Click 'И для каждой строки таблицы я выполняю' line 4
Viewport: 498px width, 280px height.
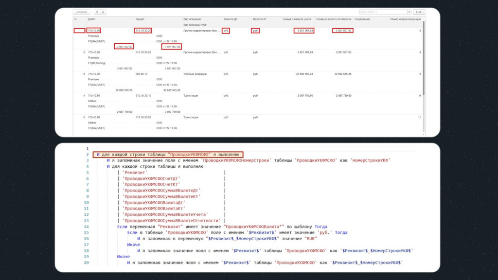pos(155,166)
